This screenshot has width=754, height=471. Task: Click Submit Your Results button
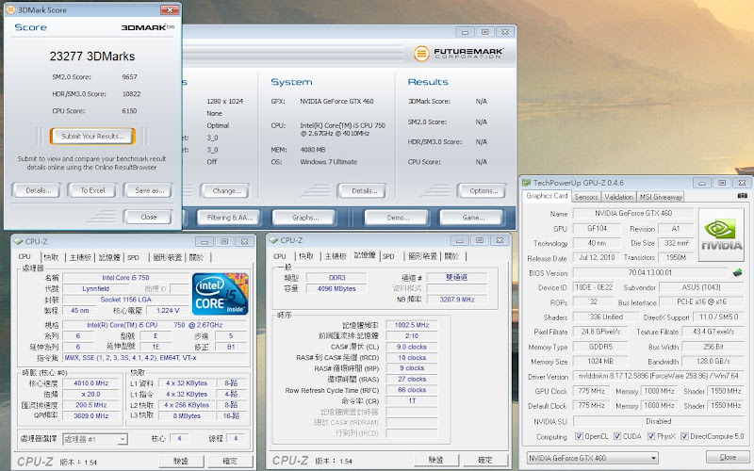(x=92, y=137)
